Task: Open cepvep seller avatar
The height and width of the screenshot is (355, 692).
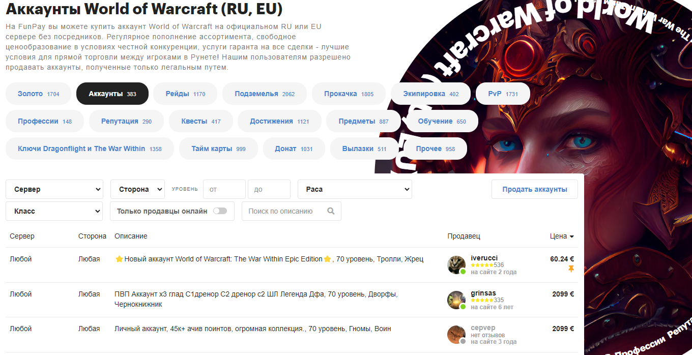Action: 456,335
